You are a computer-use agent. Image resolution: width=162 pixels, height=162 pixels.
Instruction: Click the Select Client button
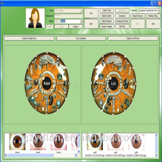tap(107, 16)
